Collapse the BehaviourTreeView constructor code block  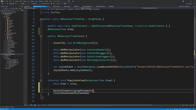click(41, 36)
